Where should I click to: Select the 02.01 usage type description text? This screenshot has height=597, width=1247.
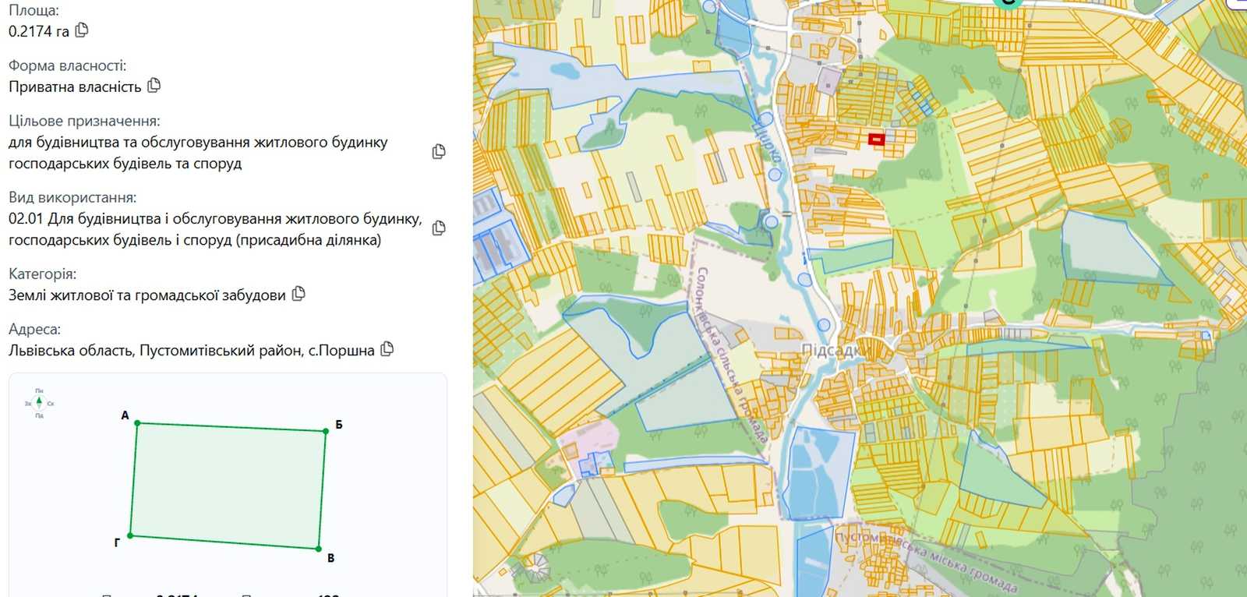tap(215, 229)
